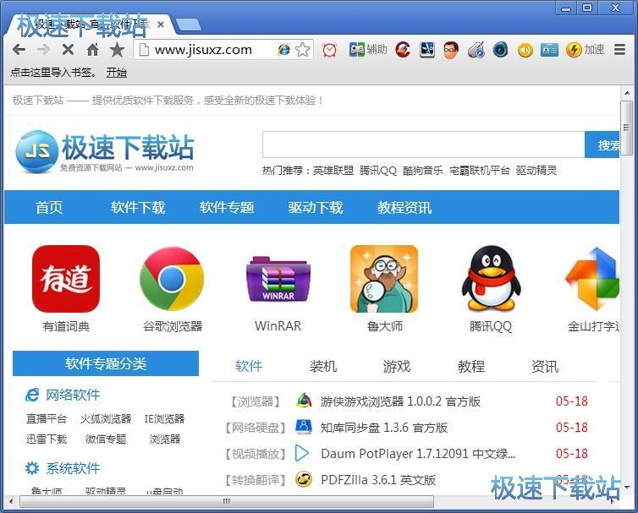Open a new tab
Viewport: 638px width, 513px height.
pos(189,25)
